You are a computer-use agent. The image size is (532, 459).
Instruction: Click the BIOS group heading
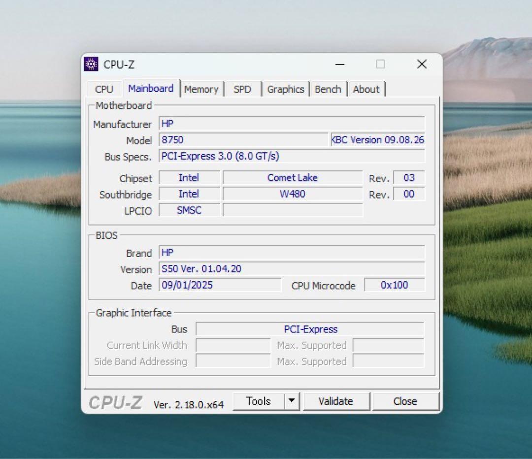pyautogui.click(x=106, y=235)
